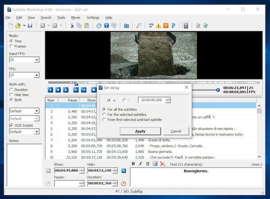
Task: Click the clock timings icon in the toolbar
Action: 99,26
